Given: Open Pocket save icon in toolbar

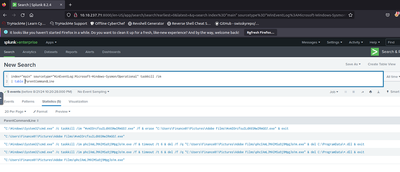Looking at the screenshot, I should [387, 15].
